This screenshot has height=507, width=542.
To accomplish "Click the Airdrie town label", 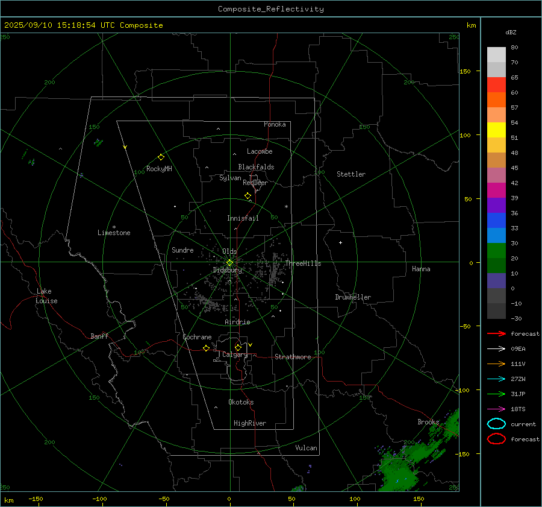I will pos(237,322).
